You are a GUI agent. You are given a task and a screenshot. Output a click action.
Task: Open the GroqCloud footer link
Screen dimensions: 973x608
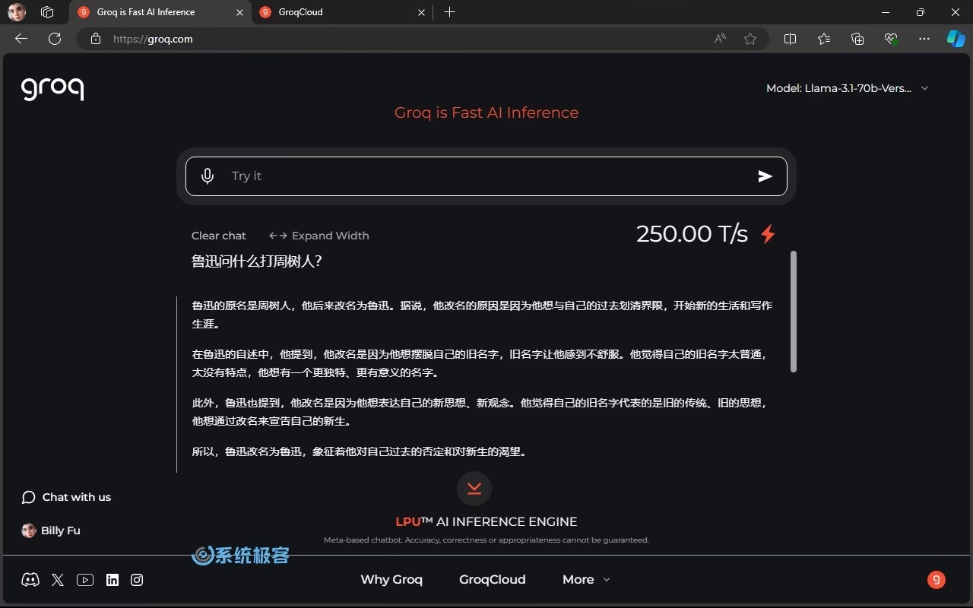point(493,580)
